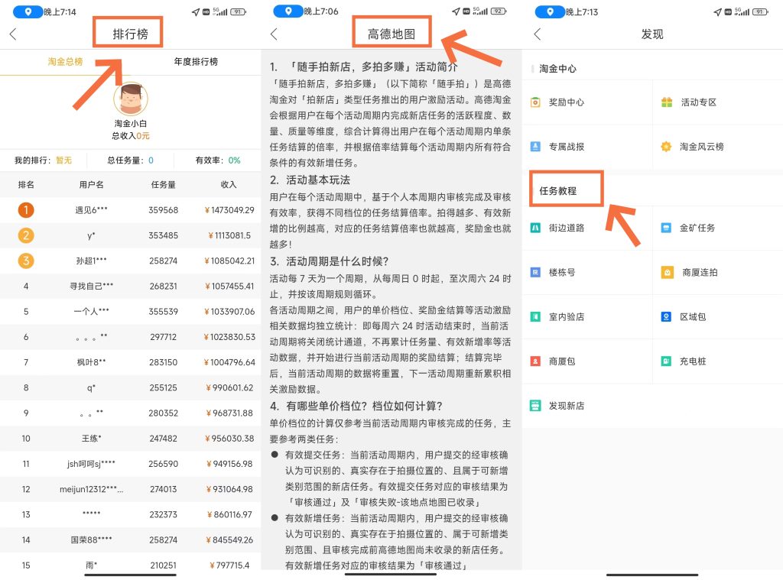Select user 寻找自己*** row
783x580 pixels.
coord(130,286)
